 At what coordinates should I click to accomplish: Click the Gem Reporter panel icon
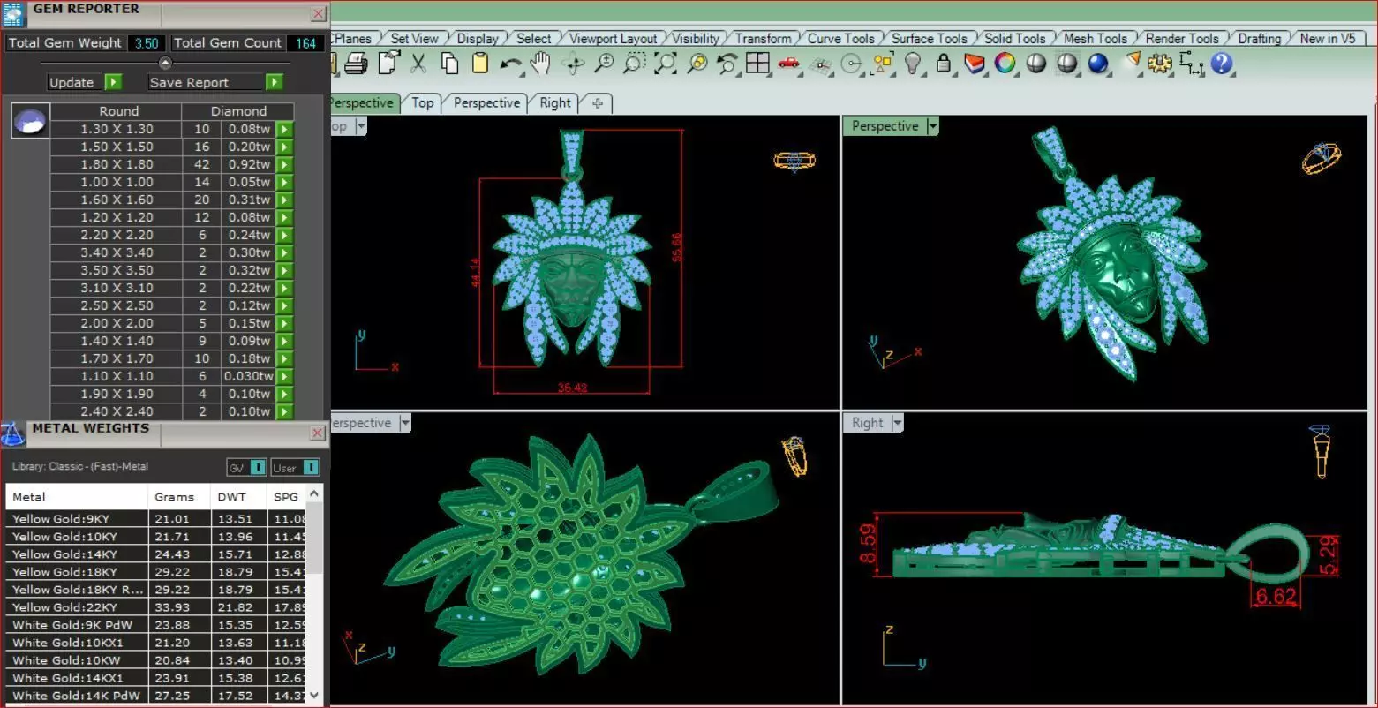pyautogui.click(x=14, y=14)
